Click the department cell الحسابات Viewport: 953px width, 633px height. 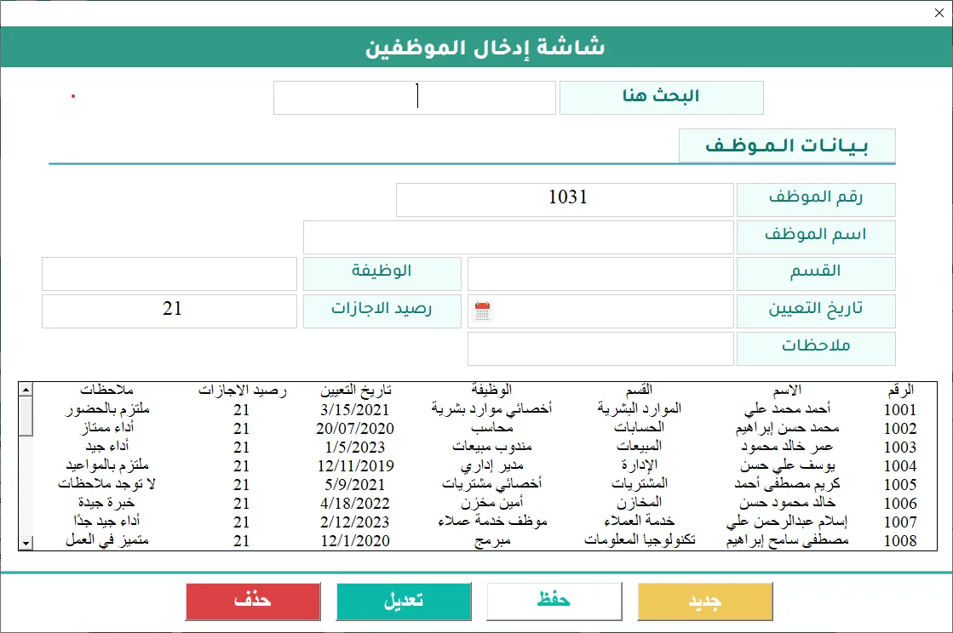[640, 428]
